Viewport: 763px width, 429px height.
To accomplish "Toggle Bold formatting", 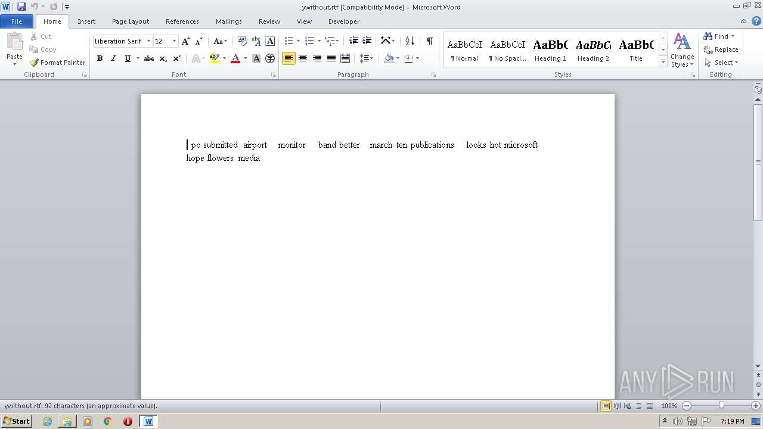I will pos(100,58).
